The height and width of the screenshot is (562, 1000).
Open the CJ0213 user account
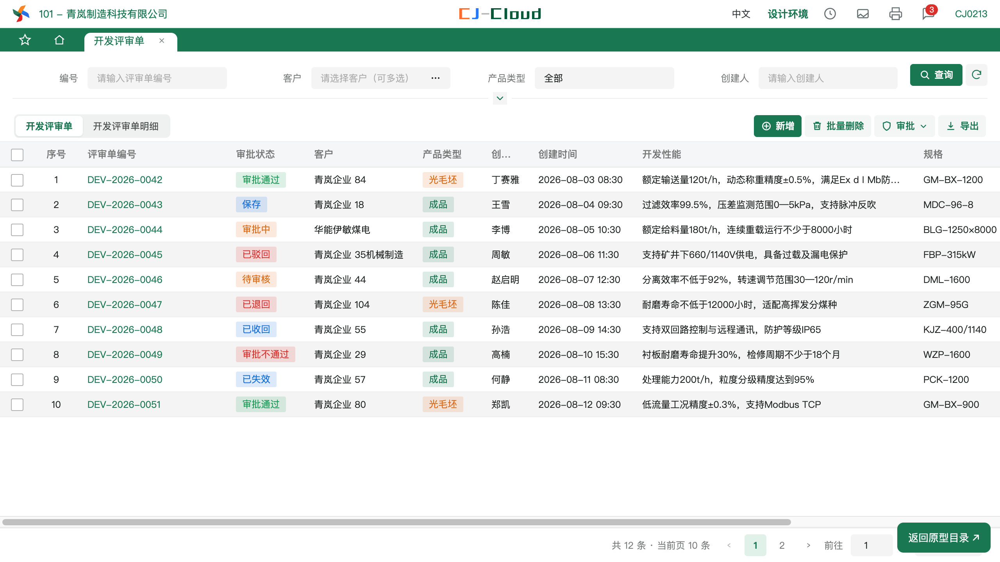tap(971, 14)
